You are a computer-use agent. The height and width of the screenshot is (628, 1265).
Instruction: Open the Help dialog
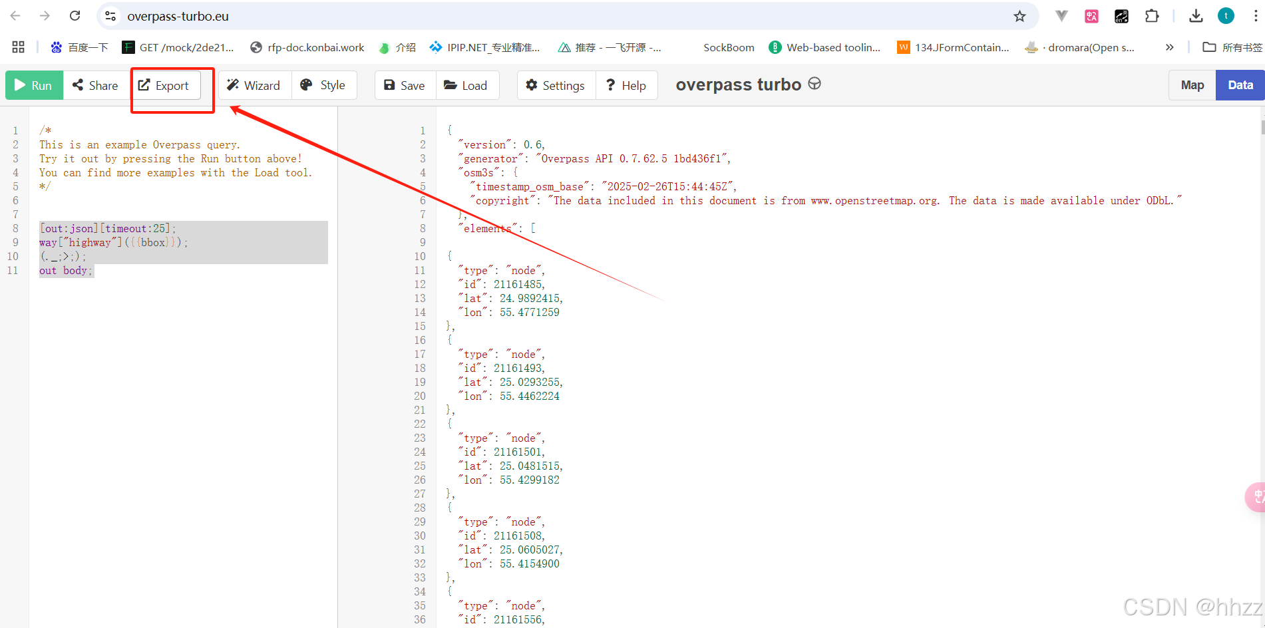626,85
